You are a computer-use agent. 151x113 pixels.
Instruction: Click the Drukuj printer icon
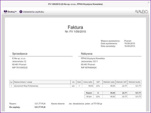(5, 12)
